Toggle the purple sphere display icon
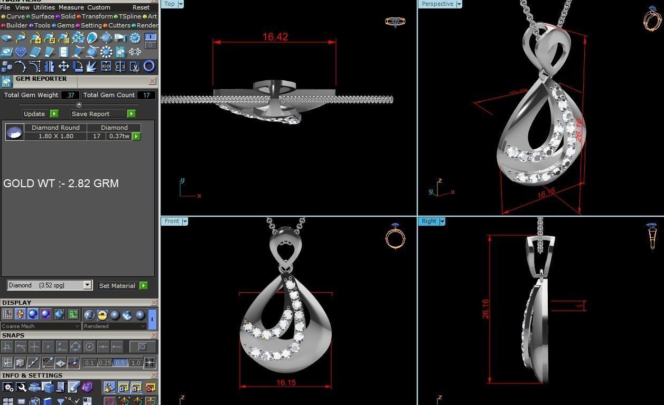Image resolution: width=664 pixels, height=405 pixels. point(45,314)
